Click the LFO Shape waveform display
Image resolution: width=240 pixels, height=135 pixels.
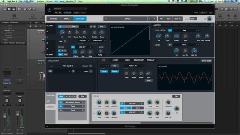[x=185, y=77]
